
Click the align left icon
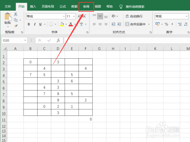(x=94, y=24)
